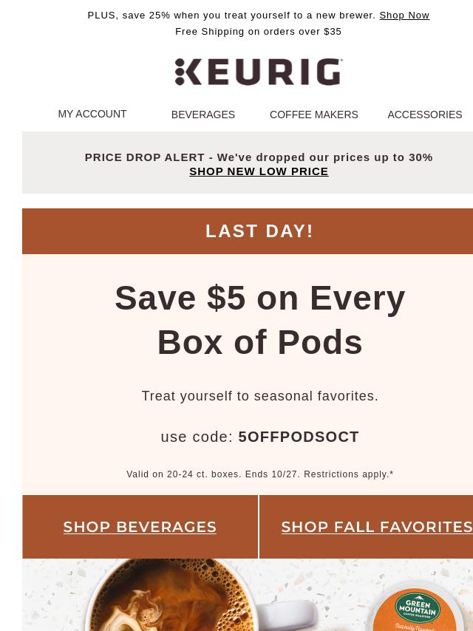Select the 5OFFPODSOCT promo code text
This screenshot has width=473, height=631.
click(x=299, y=437)
